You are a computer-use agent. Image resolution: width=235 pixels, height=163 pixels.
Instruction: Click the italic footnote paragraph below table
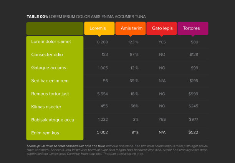coord(117,150)
